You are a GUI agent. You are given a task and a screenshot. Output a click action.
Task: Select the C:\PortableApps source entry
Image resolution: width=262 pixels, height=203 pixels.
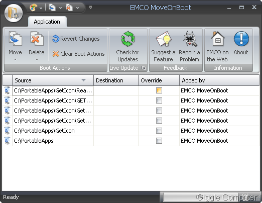pyautogui.click(x=53, y=141)
